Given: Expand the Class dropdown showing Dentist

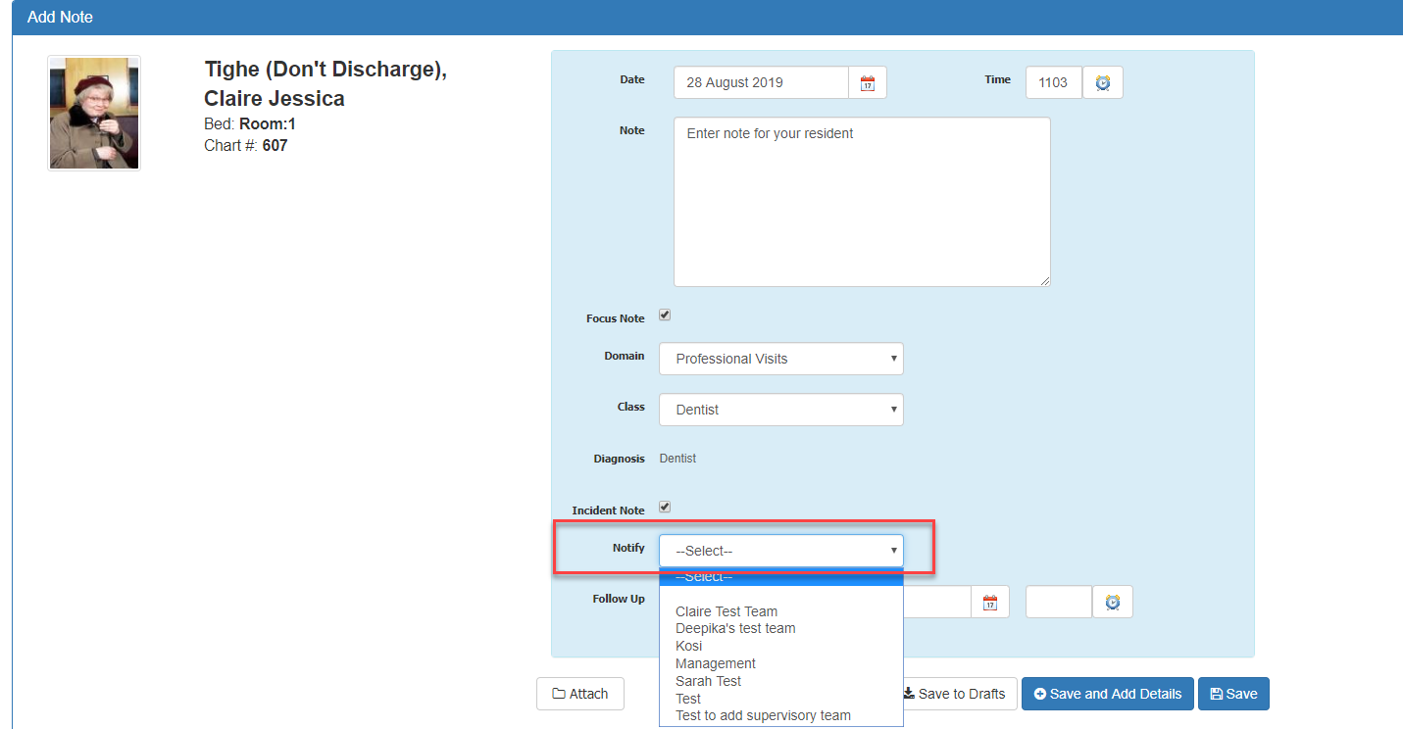Looking at the screenshot, I should (x=780, y=410).
